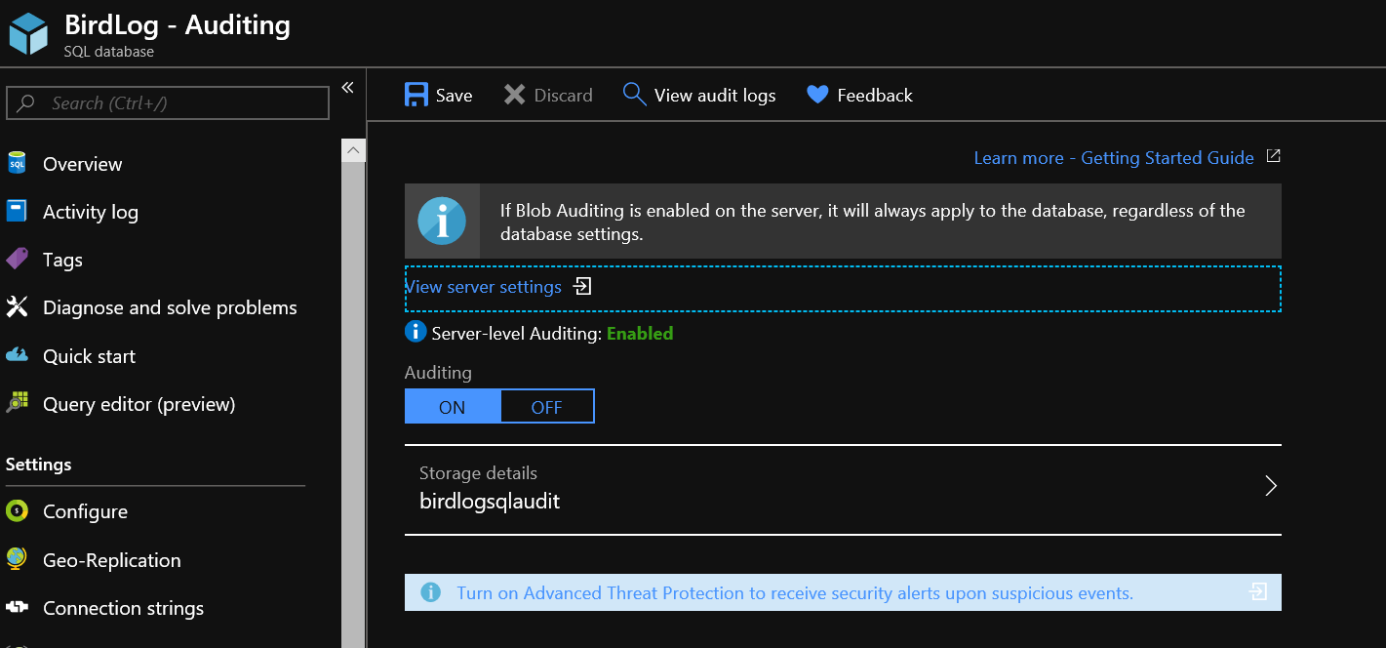Screen dimensions: 1386x648
Task: Collapse the sidebar with the double chevron
Action: click(347, 88)
